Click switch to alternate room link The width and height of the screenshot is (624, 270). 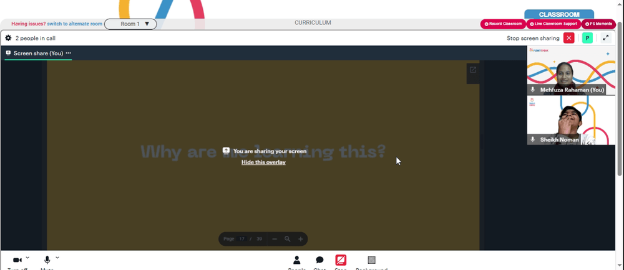75,24
